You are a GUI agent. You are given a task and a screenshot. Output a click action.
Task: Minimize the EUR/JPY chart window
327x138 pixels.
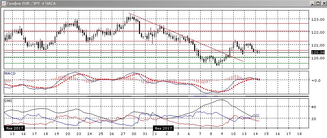[312, 3]
